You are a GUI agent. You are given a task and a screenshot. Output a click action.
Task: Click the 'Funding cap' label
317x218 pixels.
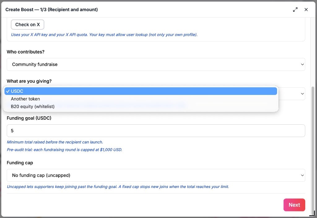coord(20,163)
